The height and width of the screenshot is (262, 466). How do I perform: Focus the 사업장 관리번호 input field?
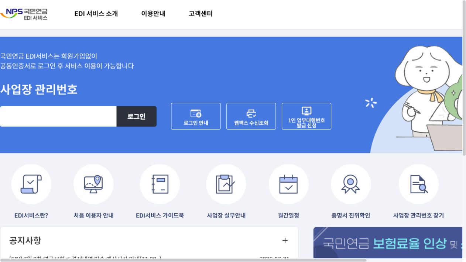[x=58, y=117]
